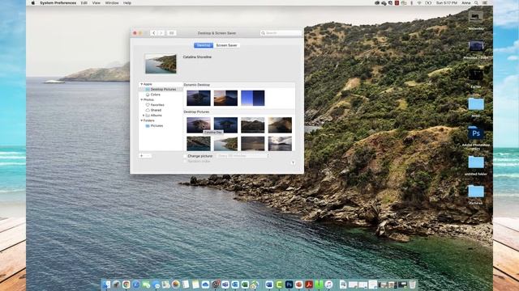The height and width of the screenshot is (291, 519).
Task: Open Safari from the Dock
Action: pyautogui.click(x=136, y=285)
